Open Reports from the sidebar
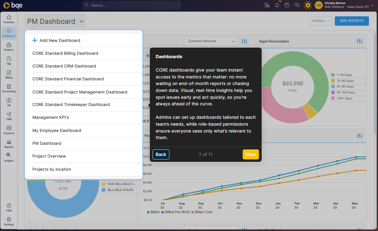Viewport: 378px width, 231px height. pos(9,143)
